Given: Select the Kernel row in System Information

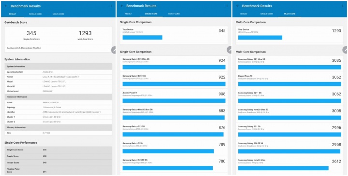Looking at the screenshot, I should pyautogui.click(x=58, y=77).
